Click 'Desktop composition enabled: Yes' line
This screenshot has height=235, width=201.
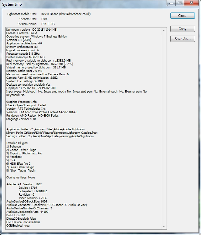point(28,85)
